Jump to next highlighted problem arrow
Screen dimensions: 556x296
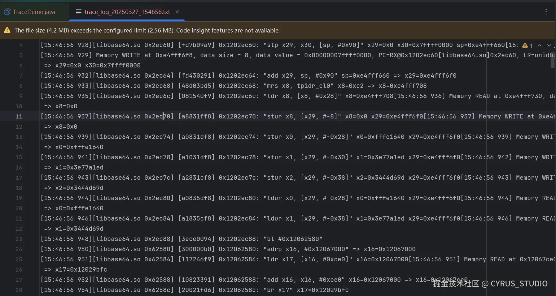(x=549, y=45)
